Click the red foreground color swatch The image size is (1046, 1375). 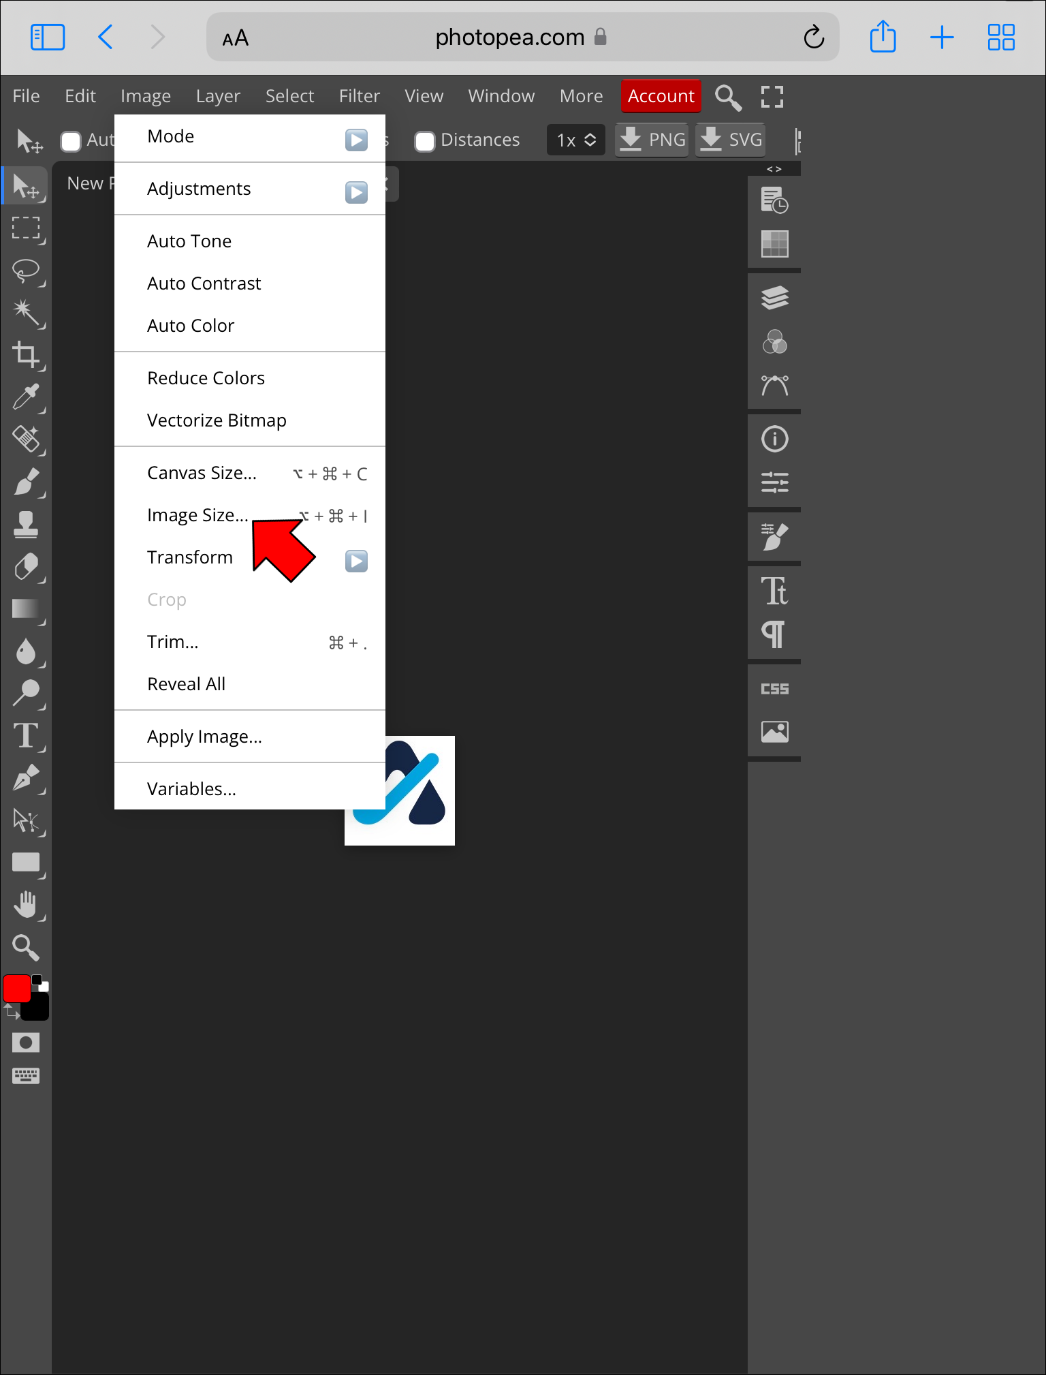tap(17, 989)
